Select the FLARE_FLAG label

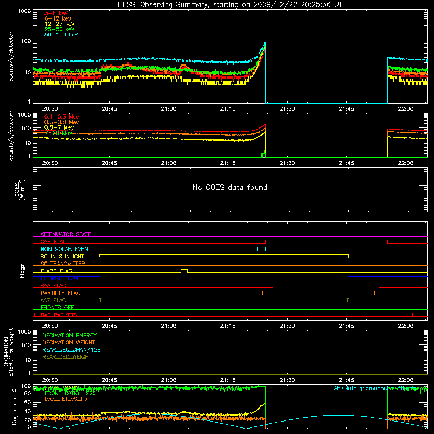(56, 271)
